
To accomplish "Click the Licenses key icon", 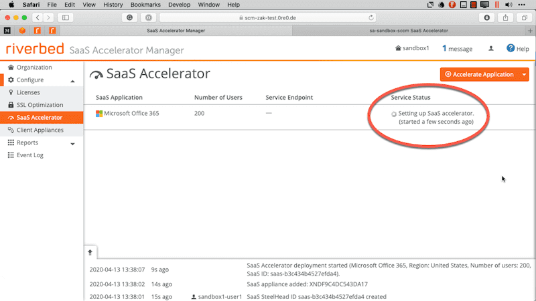I will tap(11, 92).
